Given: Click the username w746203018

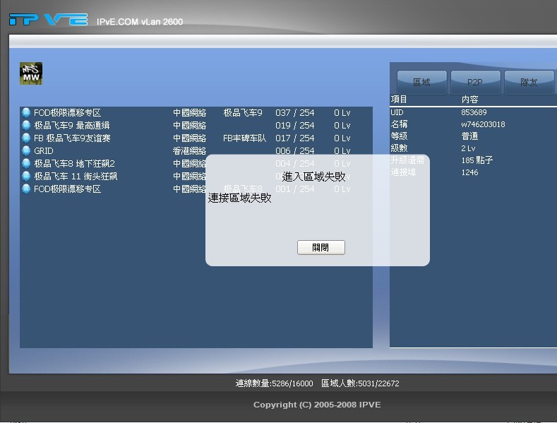Looking at the screenshot, I should [483, 124].
